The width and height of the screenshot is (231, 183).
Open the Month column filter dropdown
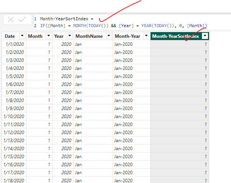click(x=49, y=36)
